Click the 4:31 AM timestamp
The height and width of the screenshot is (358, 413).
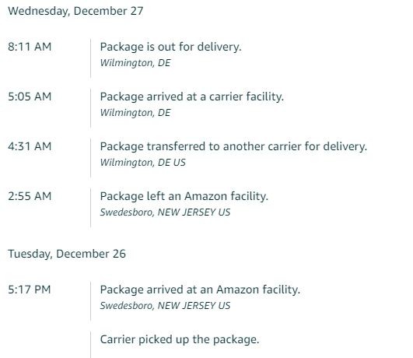point(30,146)
